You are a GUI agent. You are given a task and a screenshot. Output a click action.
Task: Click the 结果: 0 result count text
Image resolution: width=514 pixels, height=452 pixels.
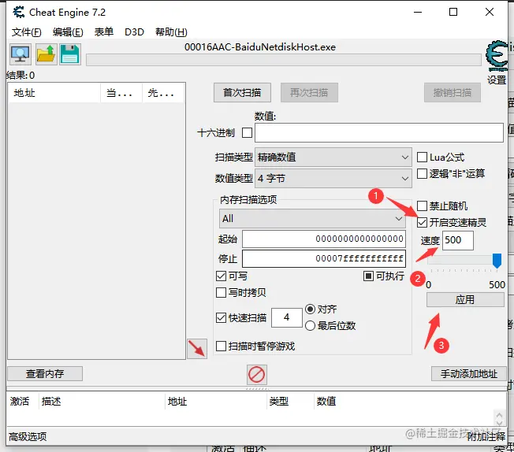pos(20,76)
